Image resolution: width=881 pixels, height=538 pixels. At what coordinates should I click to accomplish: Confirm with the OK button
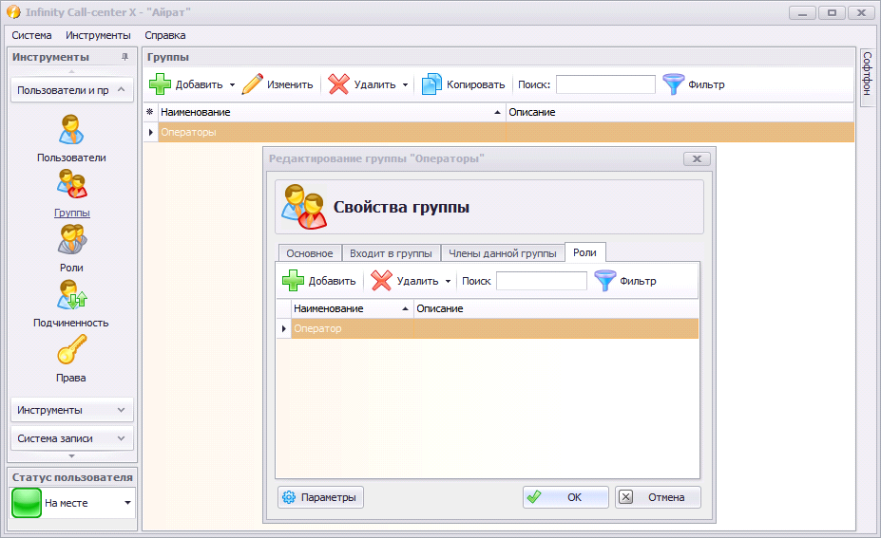coord(565,497)
